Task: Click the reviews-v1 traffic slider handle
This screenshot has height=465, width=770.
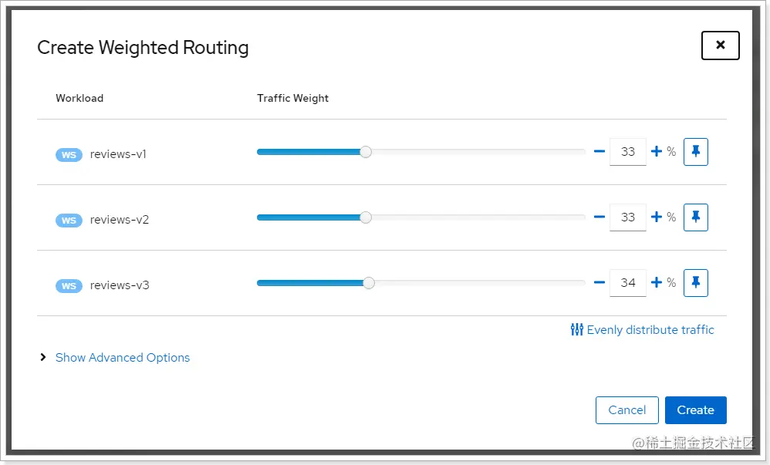Action: click(x=366, y=152)
